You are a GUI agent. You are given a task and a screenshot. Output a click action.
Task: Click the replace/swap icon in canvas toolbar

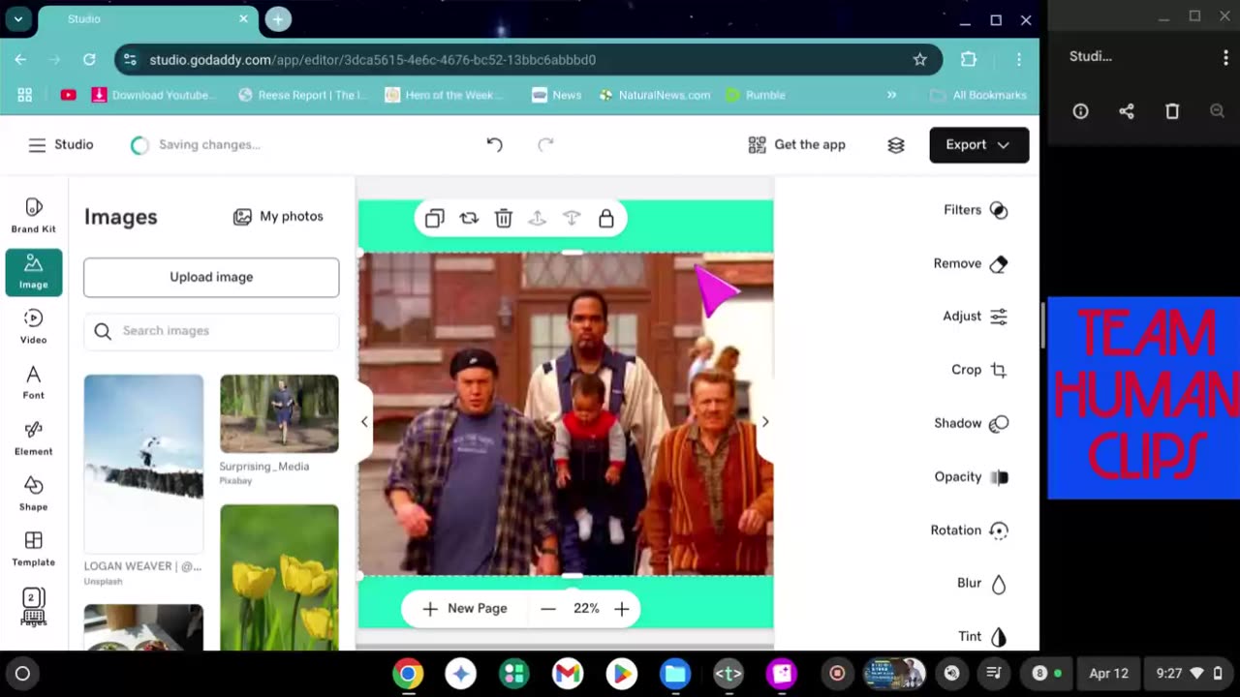469,219
